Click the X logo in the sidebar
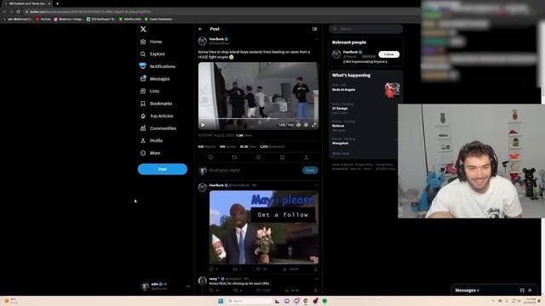The image size is (545, 306). point(143,29)
